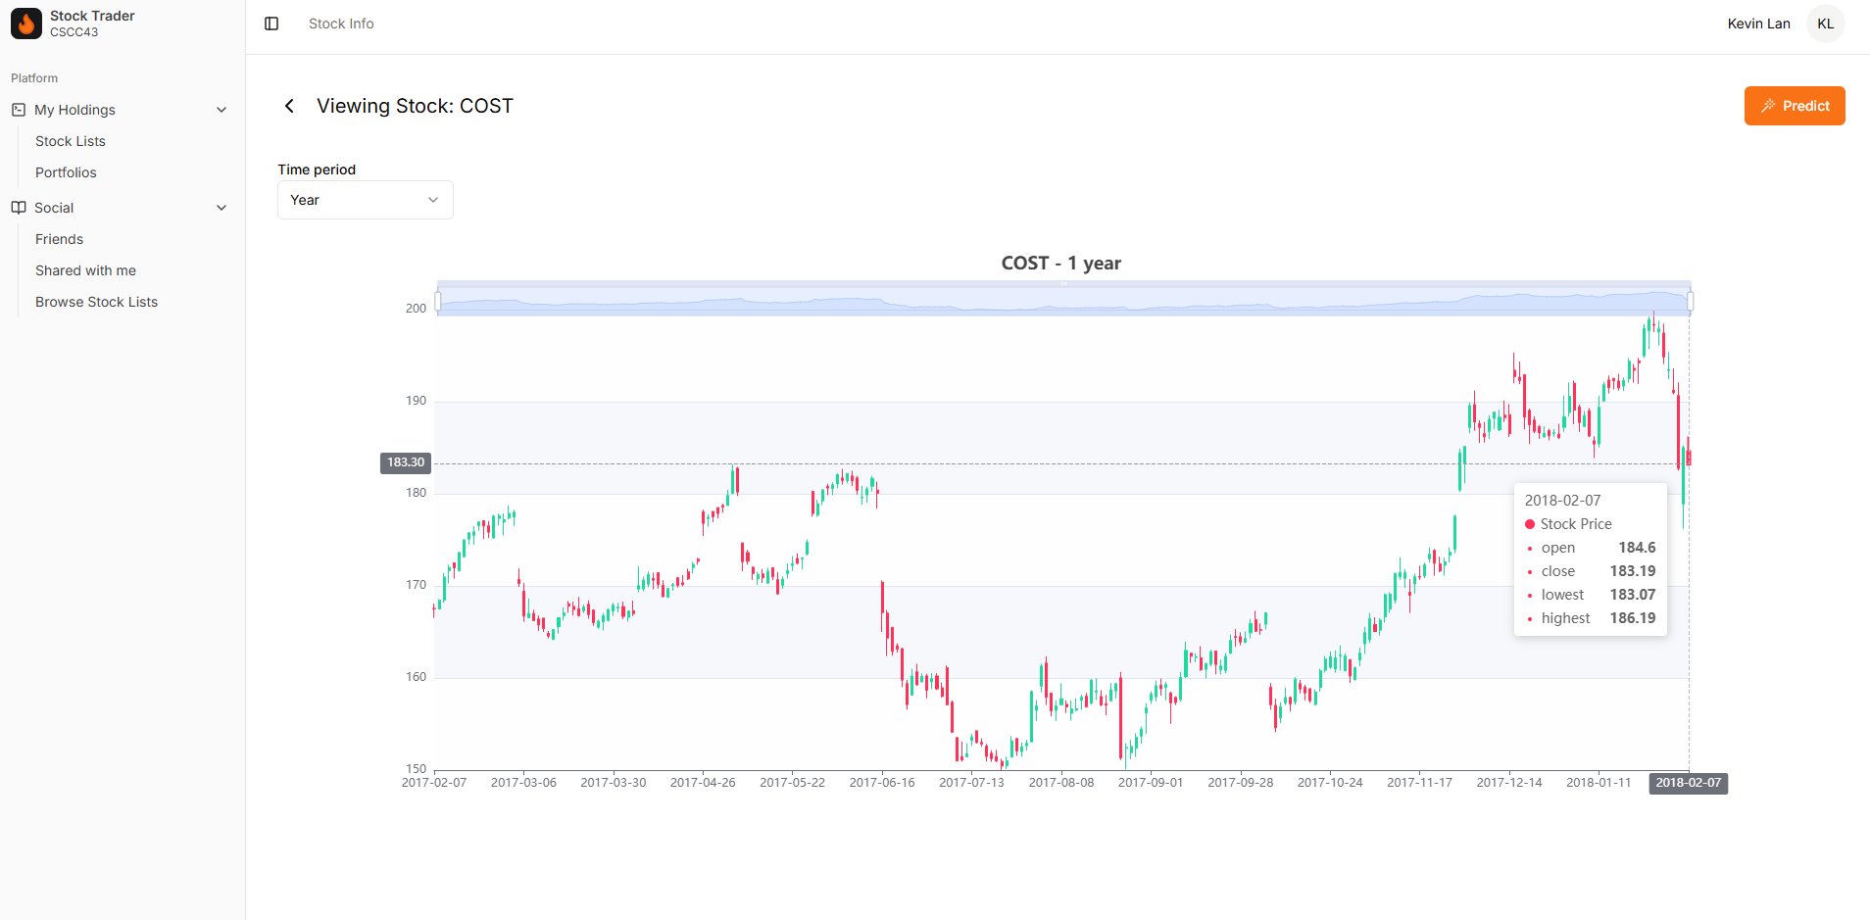The height and width of the screenshot is (920, 1870).
Task: Click the sidebar collapse icon in the header
Action: 271,24
